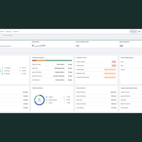Open Harbor Financial in Upcoming renewals
The width and height of the screenshot is (142, 142).
[36, 64]
